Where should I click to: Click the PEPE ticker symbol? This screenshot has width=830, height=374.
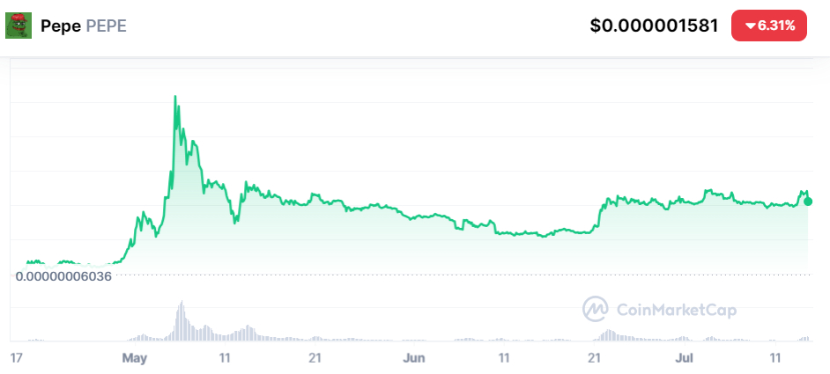pos(107,26)
